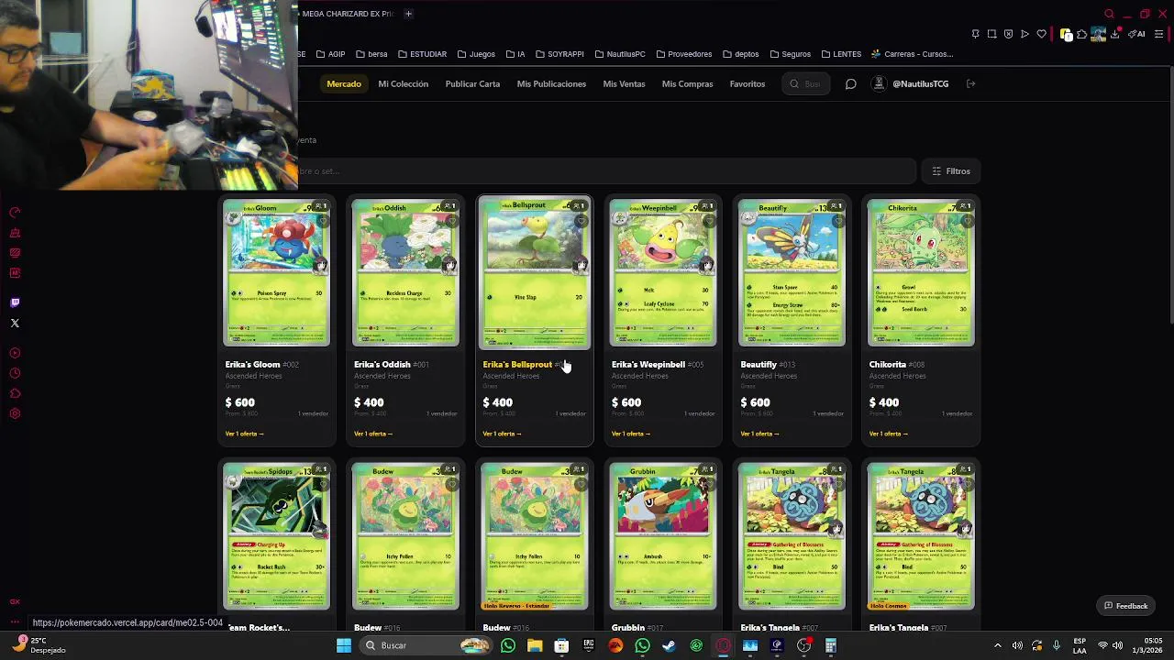Screen dimensions: 1174x660
Task: Go to Mi Colección
Action: (404, 84)
